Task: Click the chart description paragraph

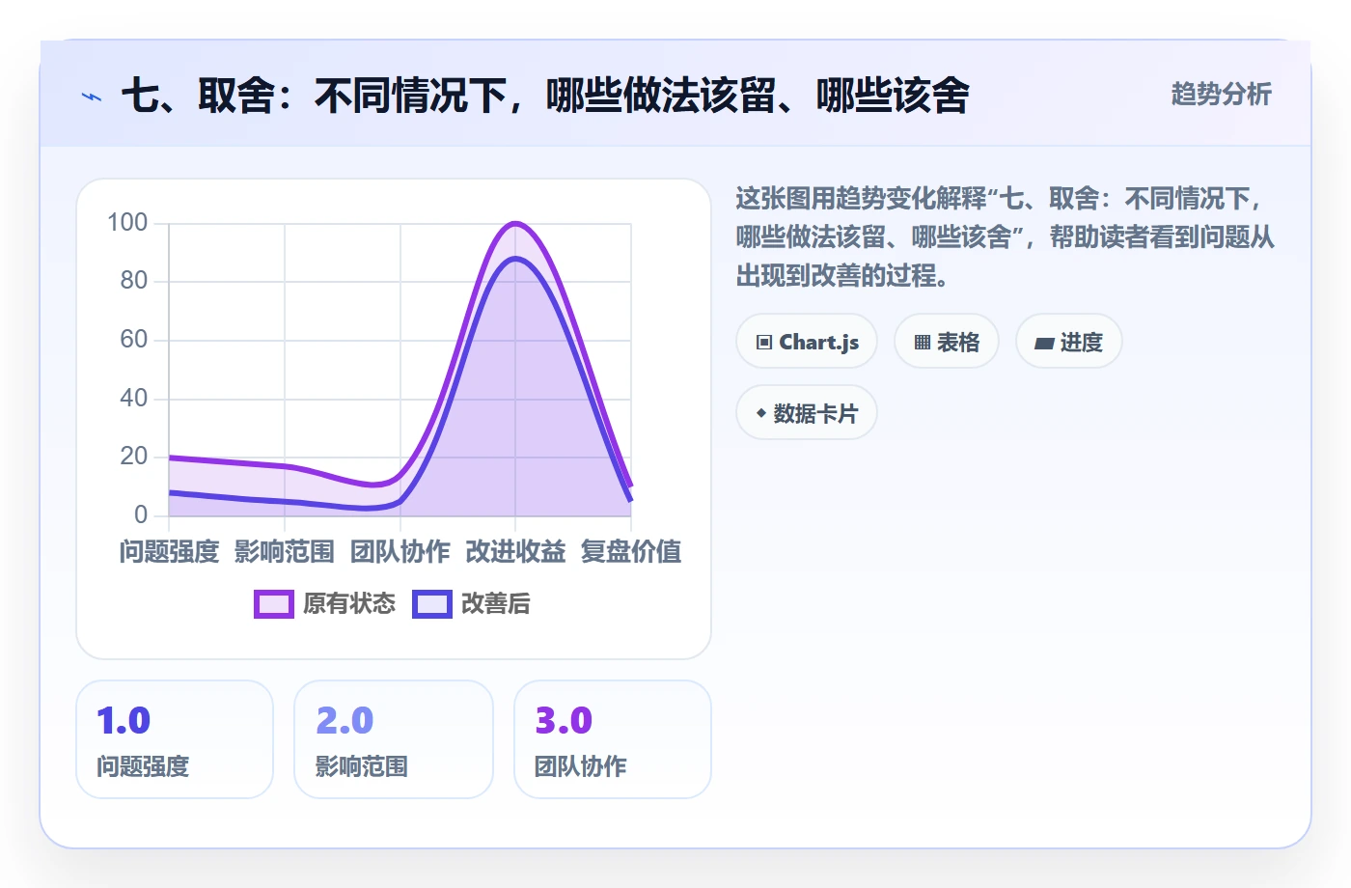Action: click(x=1005, y=237)
